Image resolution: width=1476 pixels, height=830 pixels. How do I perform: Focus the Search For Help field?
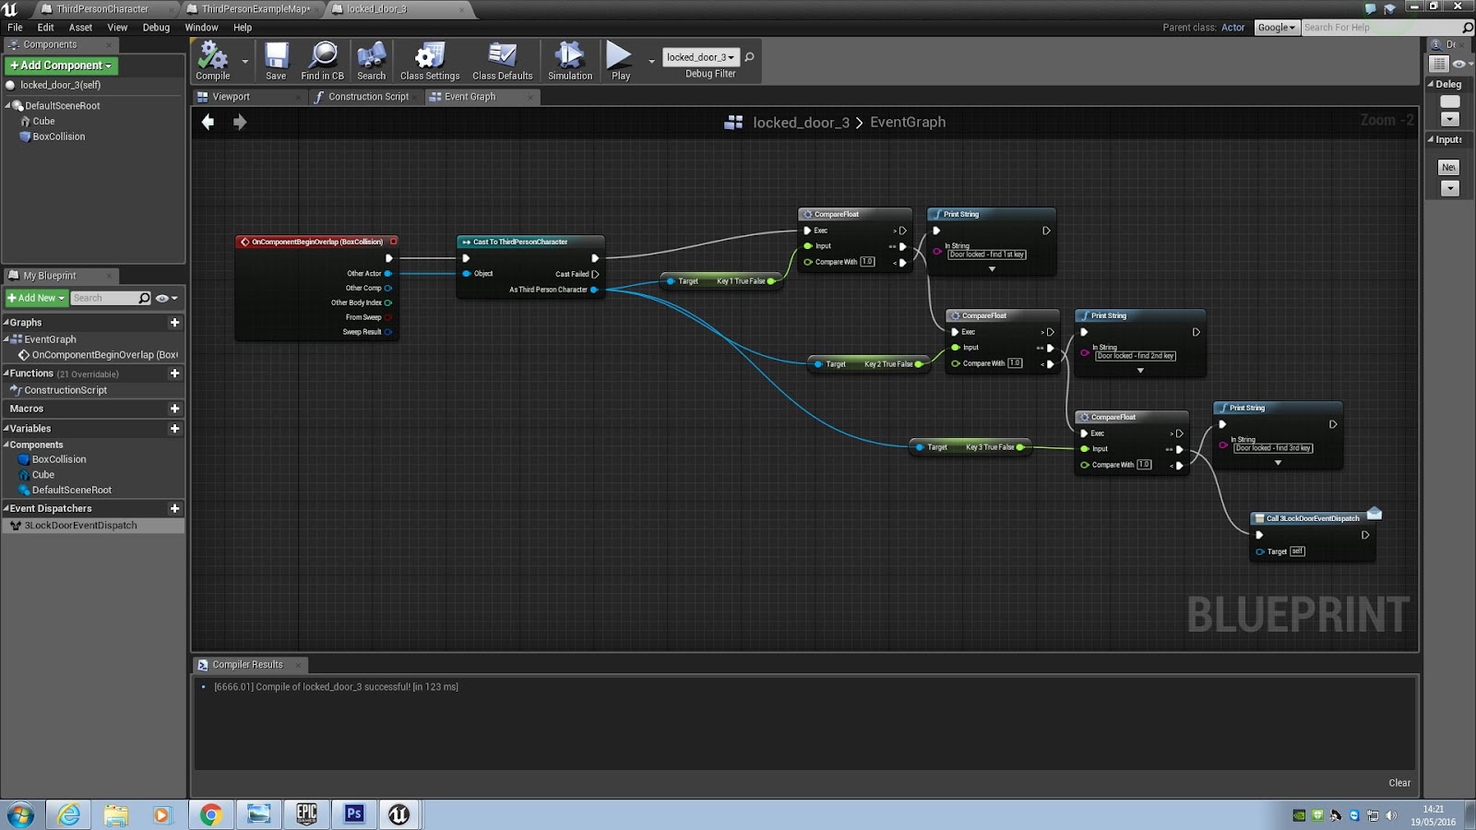1382,28
